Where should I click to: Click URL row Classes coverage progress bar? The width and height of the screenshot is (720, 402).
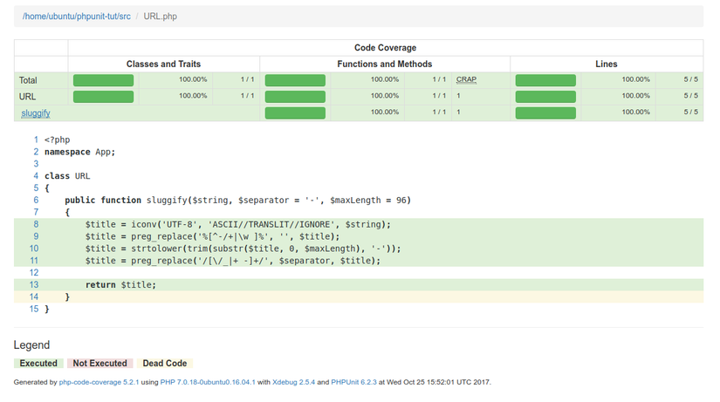point(103,97)
